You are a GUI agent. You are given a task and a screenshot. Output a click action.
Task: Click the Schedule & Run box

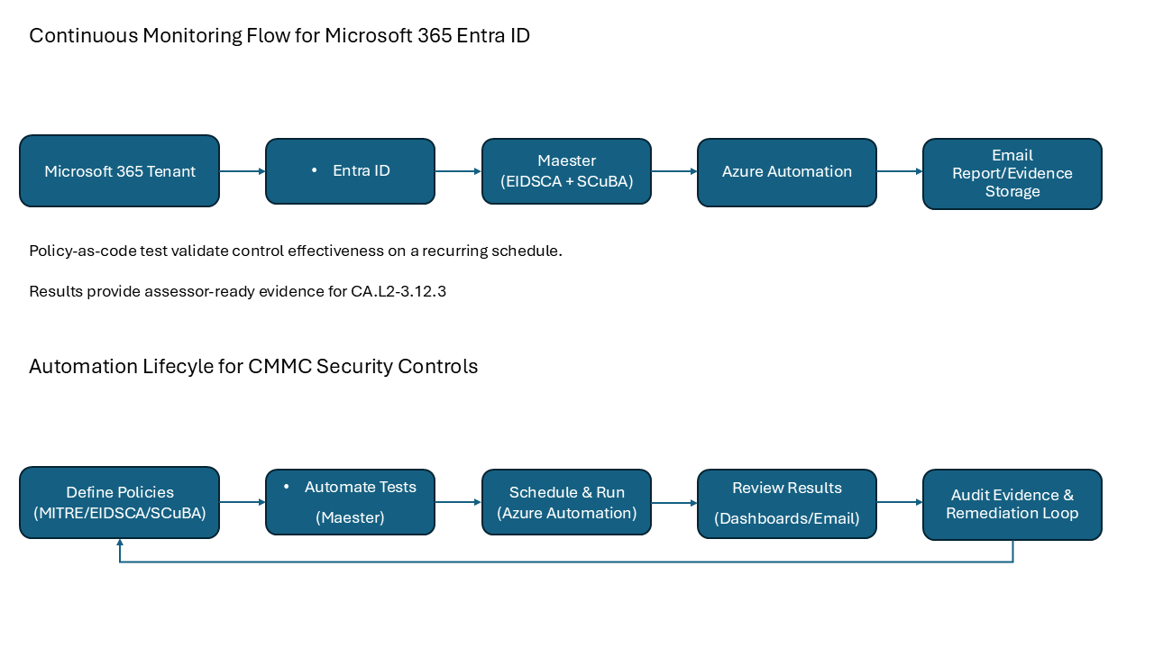(x=566, y=502)
